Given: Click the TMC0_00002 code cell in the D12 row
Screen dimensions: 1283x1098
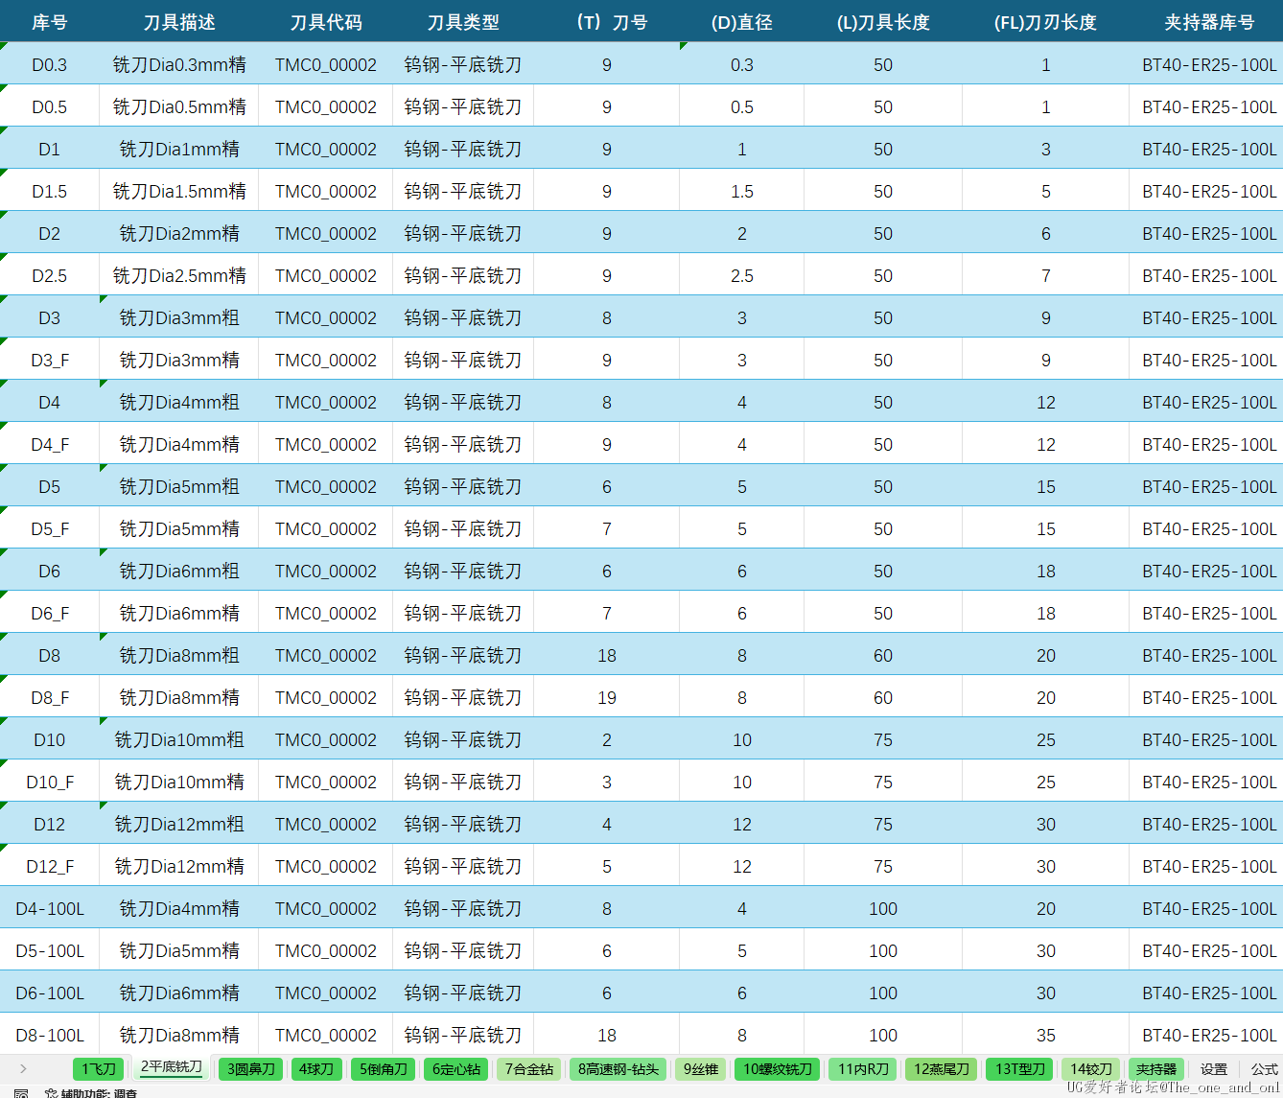Looking at the screenshot, I should pos(326,824).
